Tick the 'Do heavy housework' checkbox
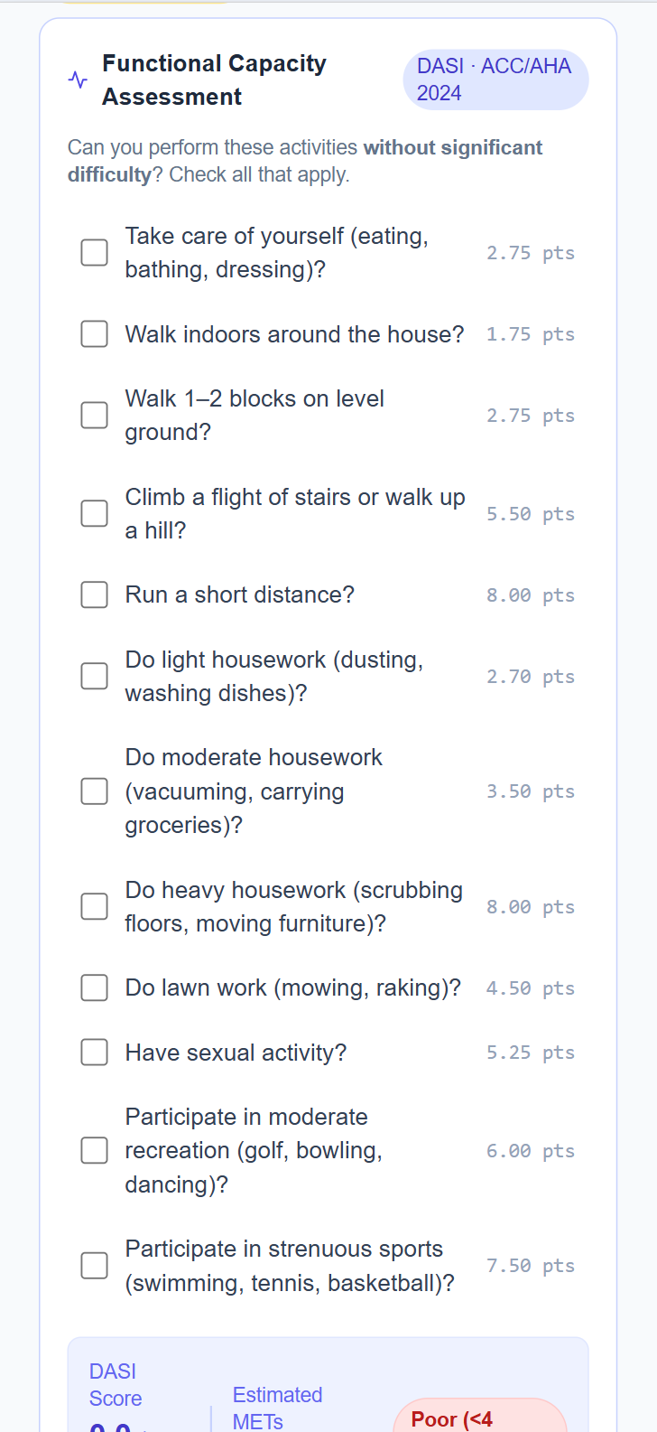Viewport: 657px width, 1432px height. [95, 906]
